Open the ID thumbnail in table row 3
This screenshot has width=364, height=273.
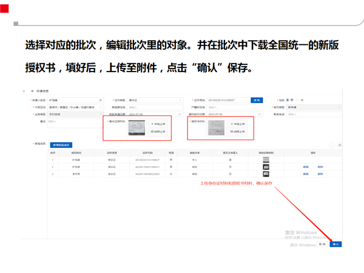tap(266, 174)
